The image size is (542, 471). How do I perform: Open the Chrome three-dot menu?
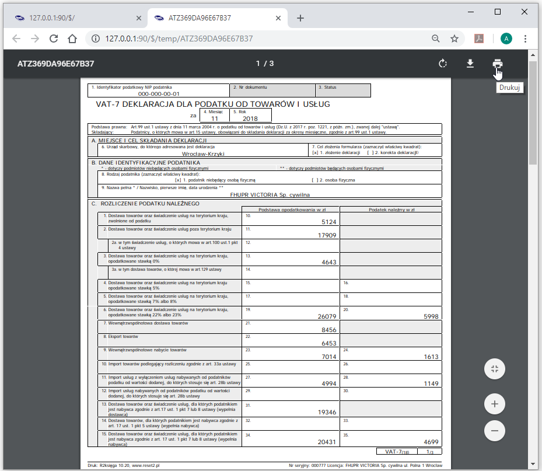pyautogui.click(x=525, y=39)
